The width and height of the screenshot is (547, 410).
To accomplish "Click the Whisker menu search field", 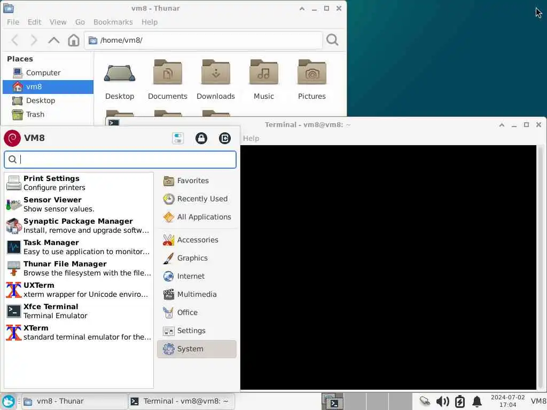I will pos(120,160).
